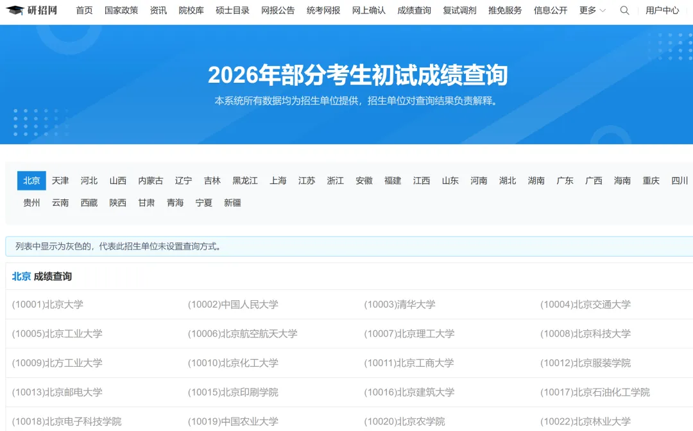Viewport: 693px width, 431px height.
Task: Select the 陕西 province tab
Action: (117, 203)
